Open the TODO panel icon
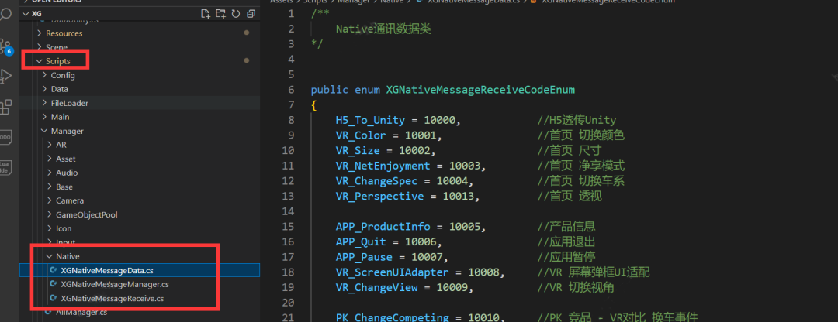The width and height of the screenshot is (838, 322). coord(5,137)
